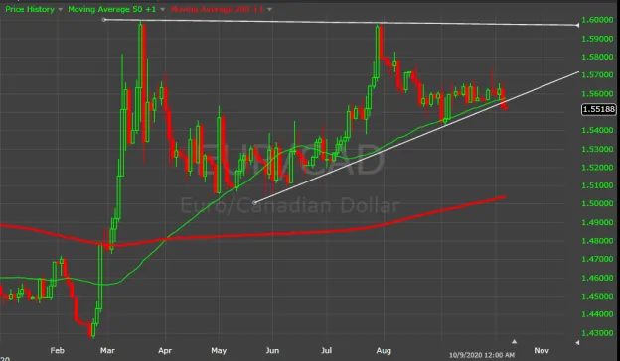This screenshot has width=620, height=361.
Task: Click the Nov label on time axis
Action: point(542,350)
